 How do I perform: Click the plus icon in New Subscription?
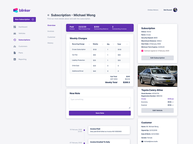pos(33,19)
